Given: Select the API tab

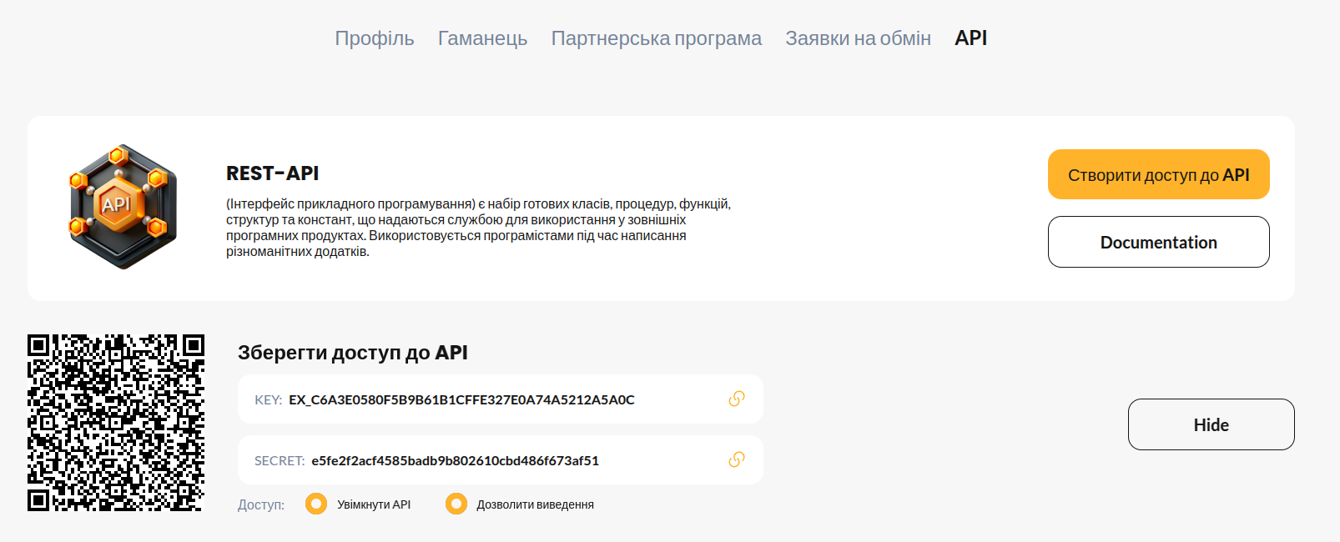Looking at the screenshot, I should (x=971, y=38).
